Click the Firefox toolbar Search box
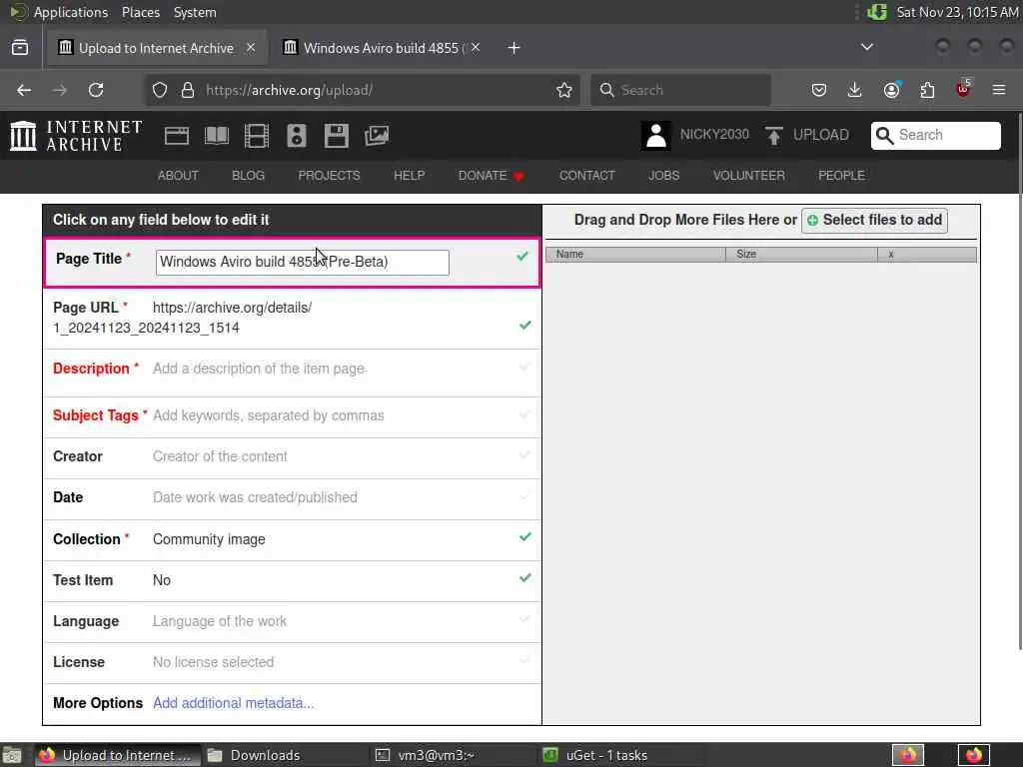This screenshot has width=1023, height=767. coord(680,90)
